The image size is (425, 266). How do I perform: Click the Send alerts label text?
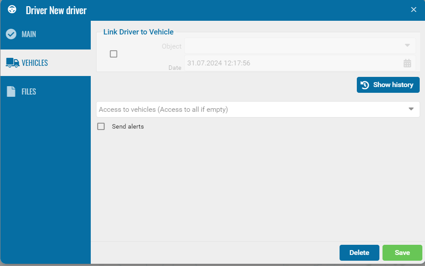coord(127,126)
